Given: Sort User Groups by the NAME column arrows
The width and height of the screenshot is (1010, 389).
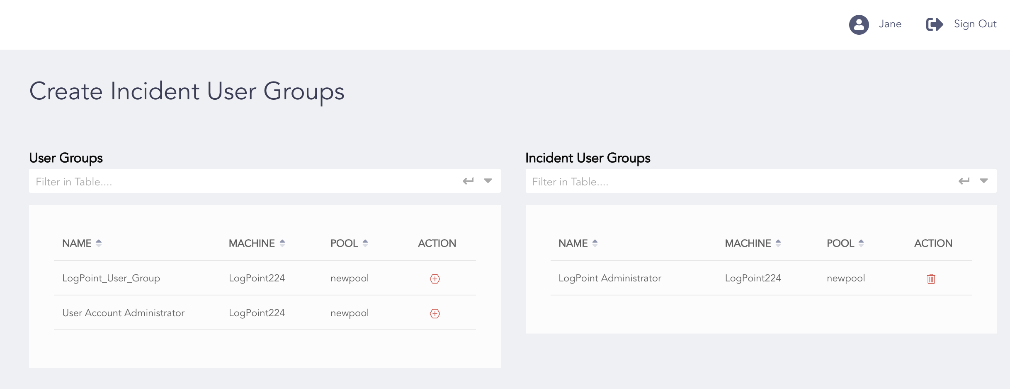Looking at the screenshot, I should coord(99,243).
